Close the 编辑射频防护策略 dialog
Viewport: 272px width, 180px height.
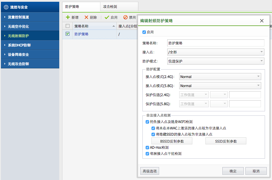tap(261, 21)
